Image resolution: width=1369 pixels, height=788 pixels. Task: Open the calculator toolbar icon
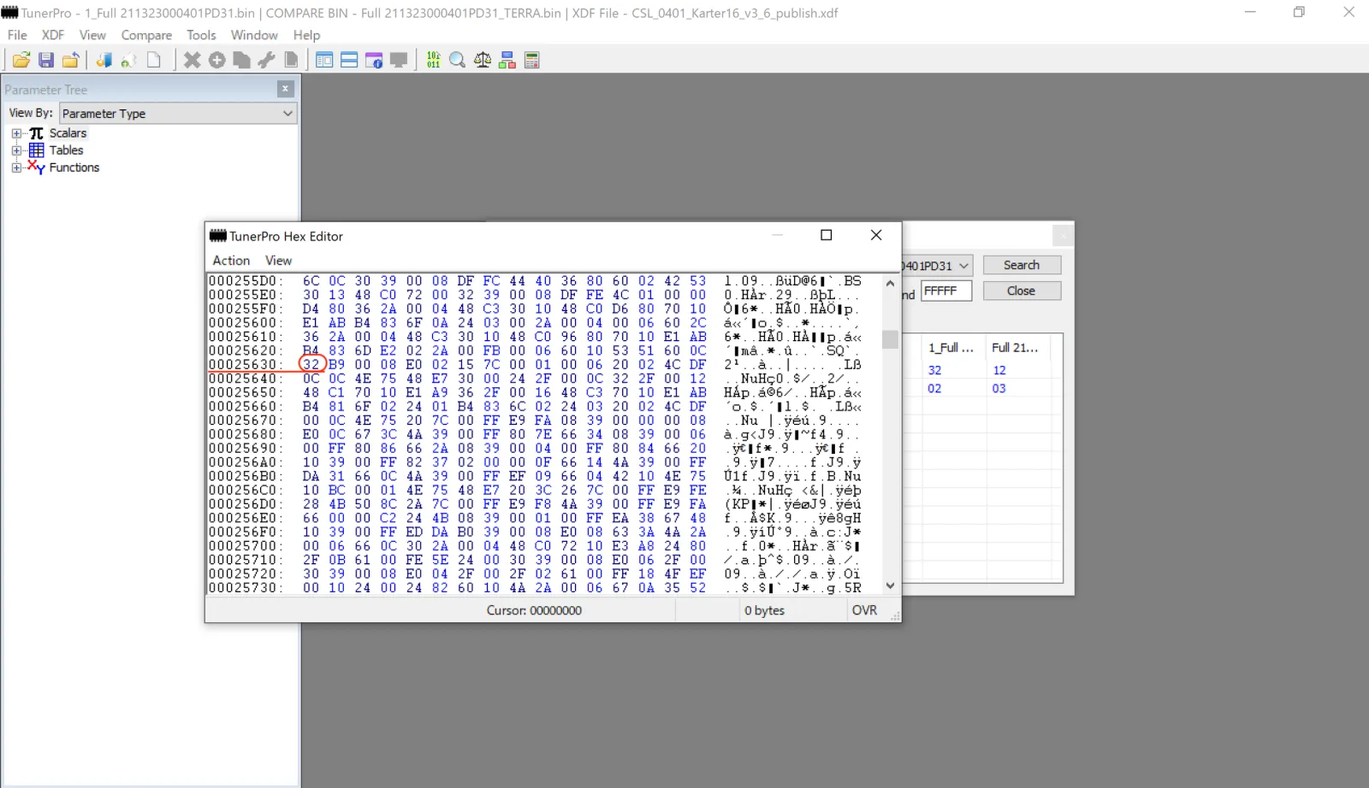[532, 60]
